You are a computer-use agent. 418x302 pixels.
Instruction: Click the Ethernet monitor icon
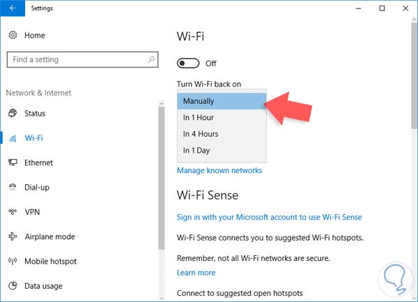(x=13, y=163)
